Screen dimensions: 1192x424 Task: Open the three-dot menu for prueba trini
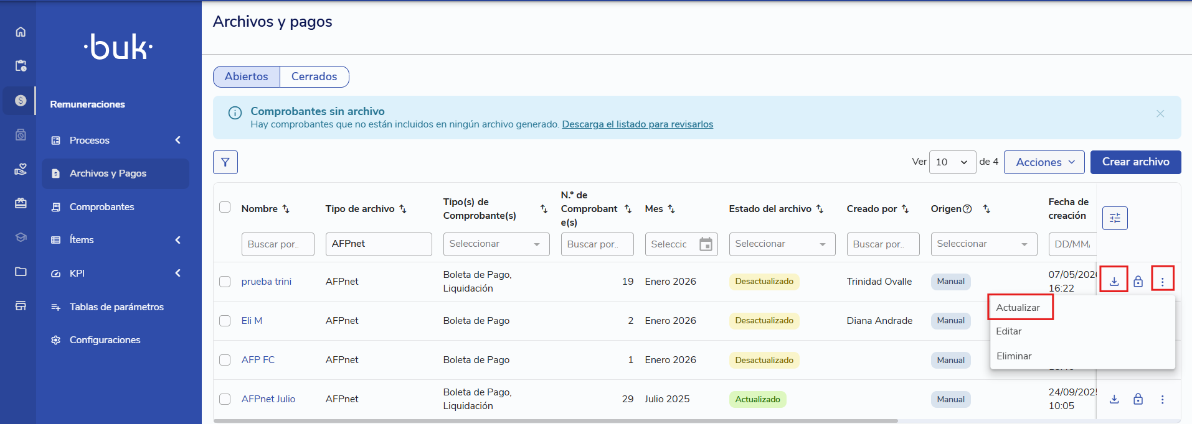pyautogui.click(x=1162, y=282)
